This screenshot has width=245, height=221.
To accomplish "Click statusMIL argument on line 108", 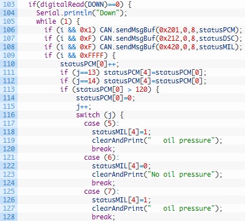I will [218, 47].
